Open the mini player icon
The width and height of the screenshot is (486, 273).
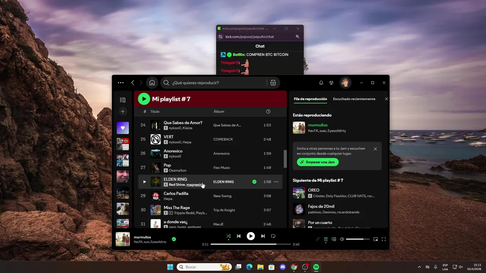[376, 239]
